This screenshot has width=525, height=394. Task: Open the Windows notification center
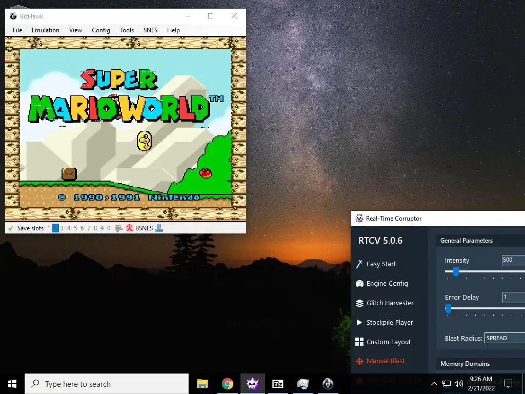pyautogui.click(x=508, y=383)
